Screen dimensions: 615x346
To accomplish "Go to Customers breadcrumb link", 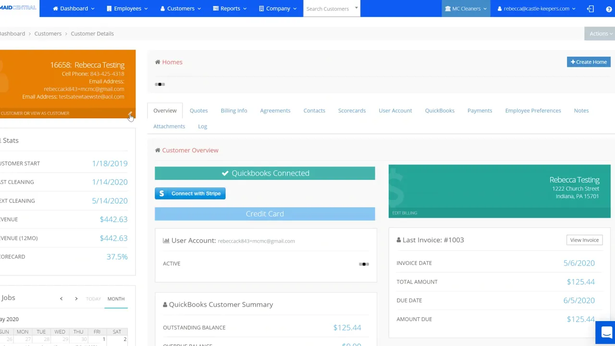I will click(48, 34).
